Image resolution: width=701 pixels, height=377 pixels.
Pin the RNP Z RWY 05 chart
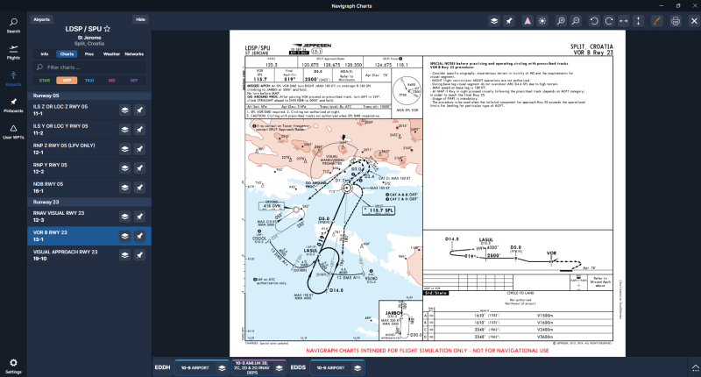pos(140,149)
